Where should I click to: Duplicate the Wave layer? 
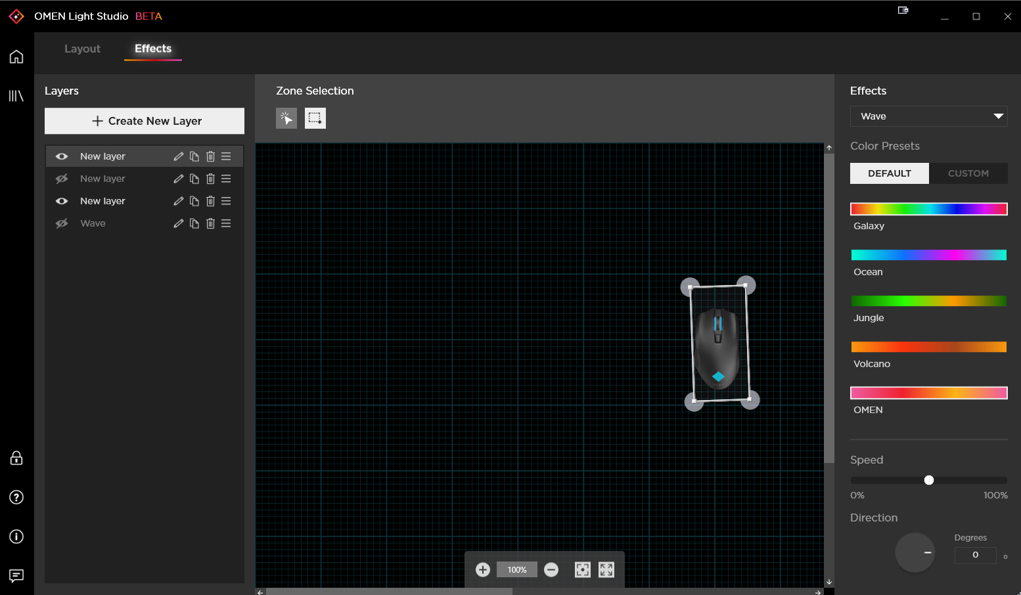(194, 223)
